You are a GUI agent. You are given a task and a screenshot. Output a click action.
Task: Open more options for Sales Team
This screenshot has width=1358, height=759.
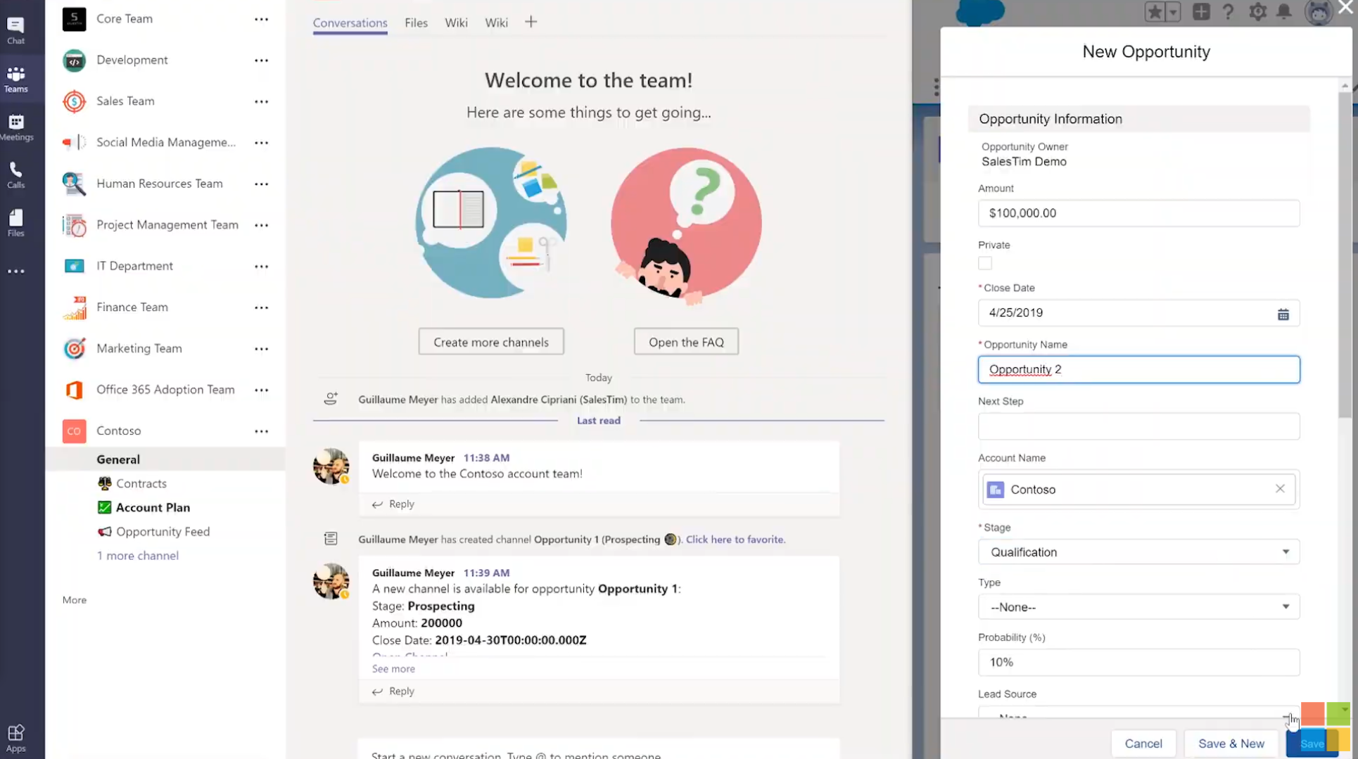[x=261, y=101]
